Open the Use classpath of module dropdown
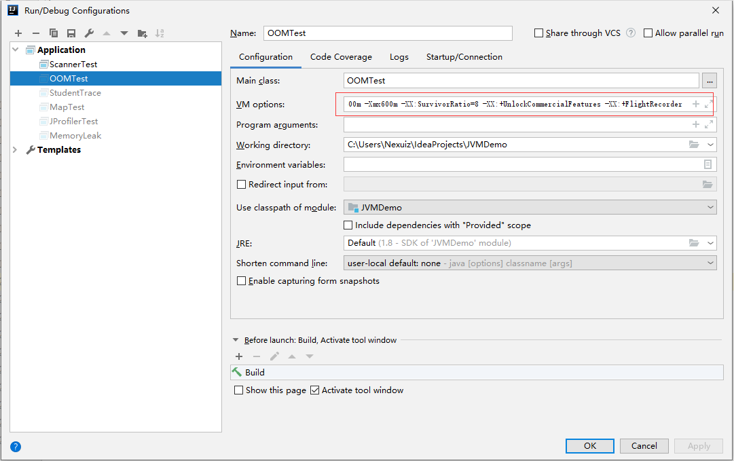Screen dimensions: 734x461 point(530,208)
